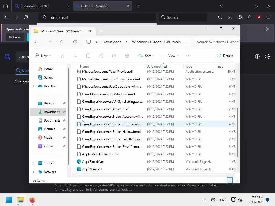Open the Windows Start menu
The image size is (275, 206).
coord(9,200)
